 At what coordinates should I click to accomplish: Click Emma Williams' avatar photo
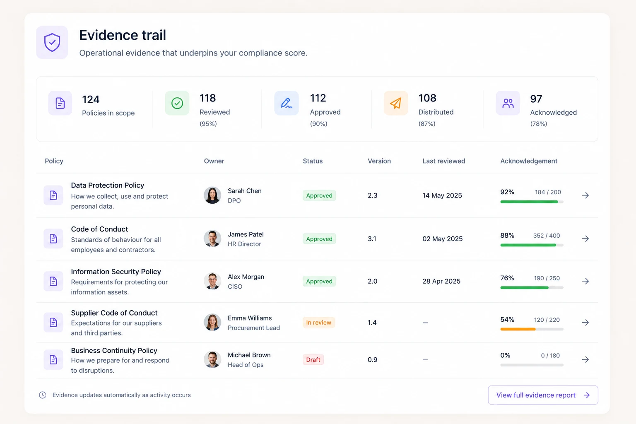tap(212, 323)
